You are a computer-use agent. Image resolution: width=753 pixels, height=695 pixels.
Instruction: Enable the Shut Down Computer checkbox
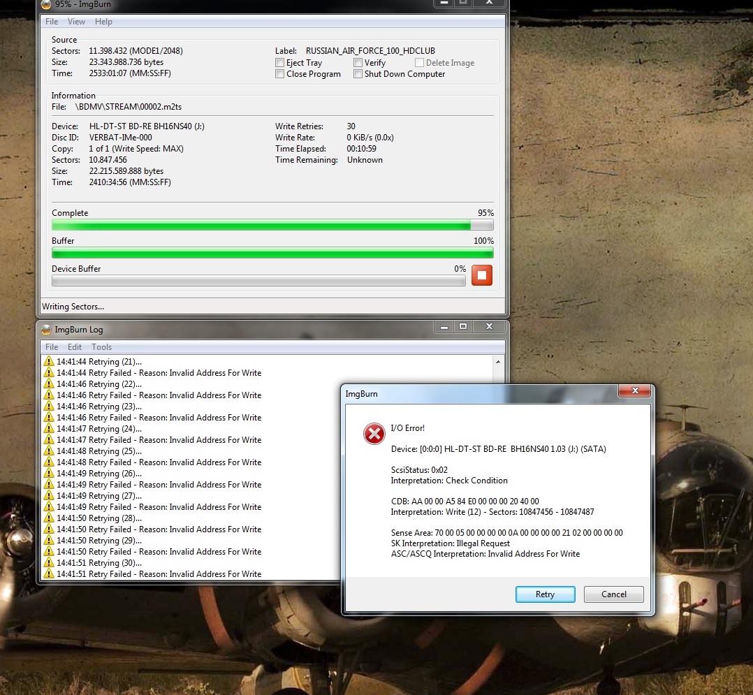point(358,74)
